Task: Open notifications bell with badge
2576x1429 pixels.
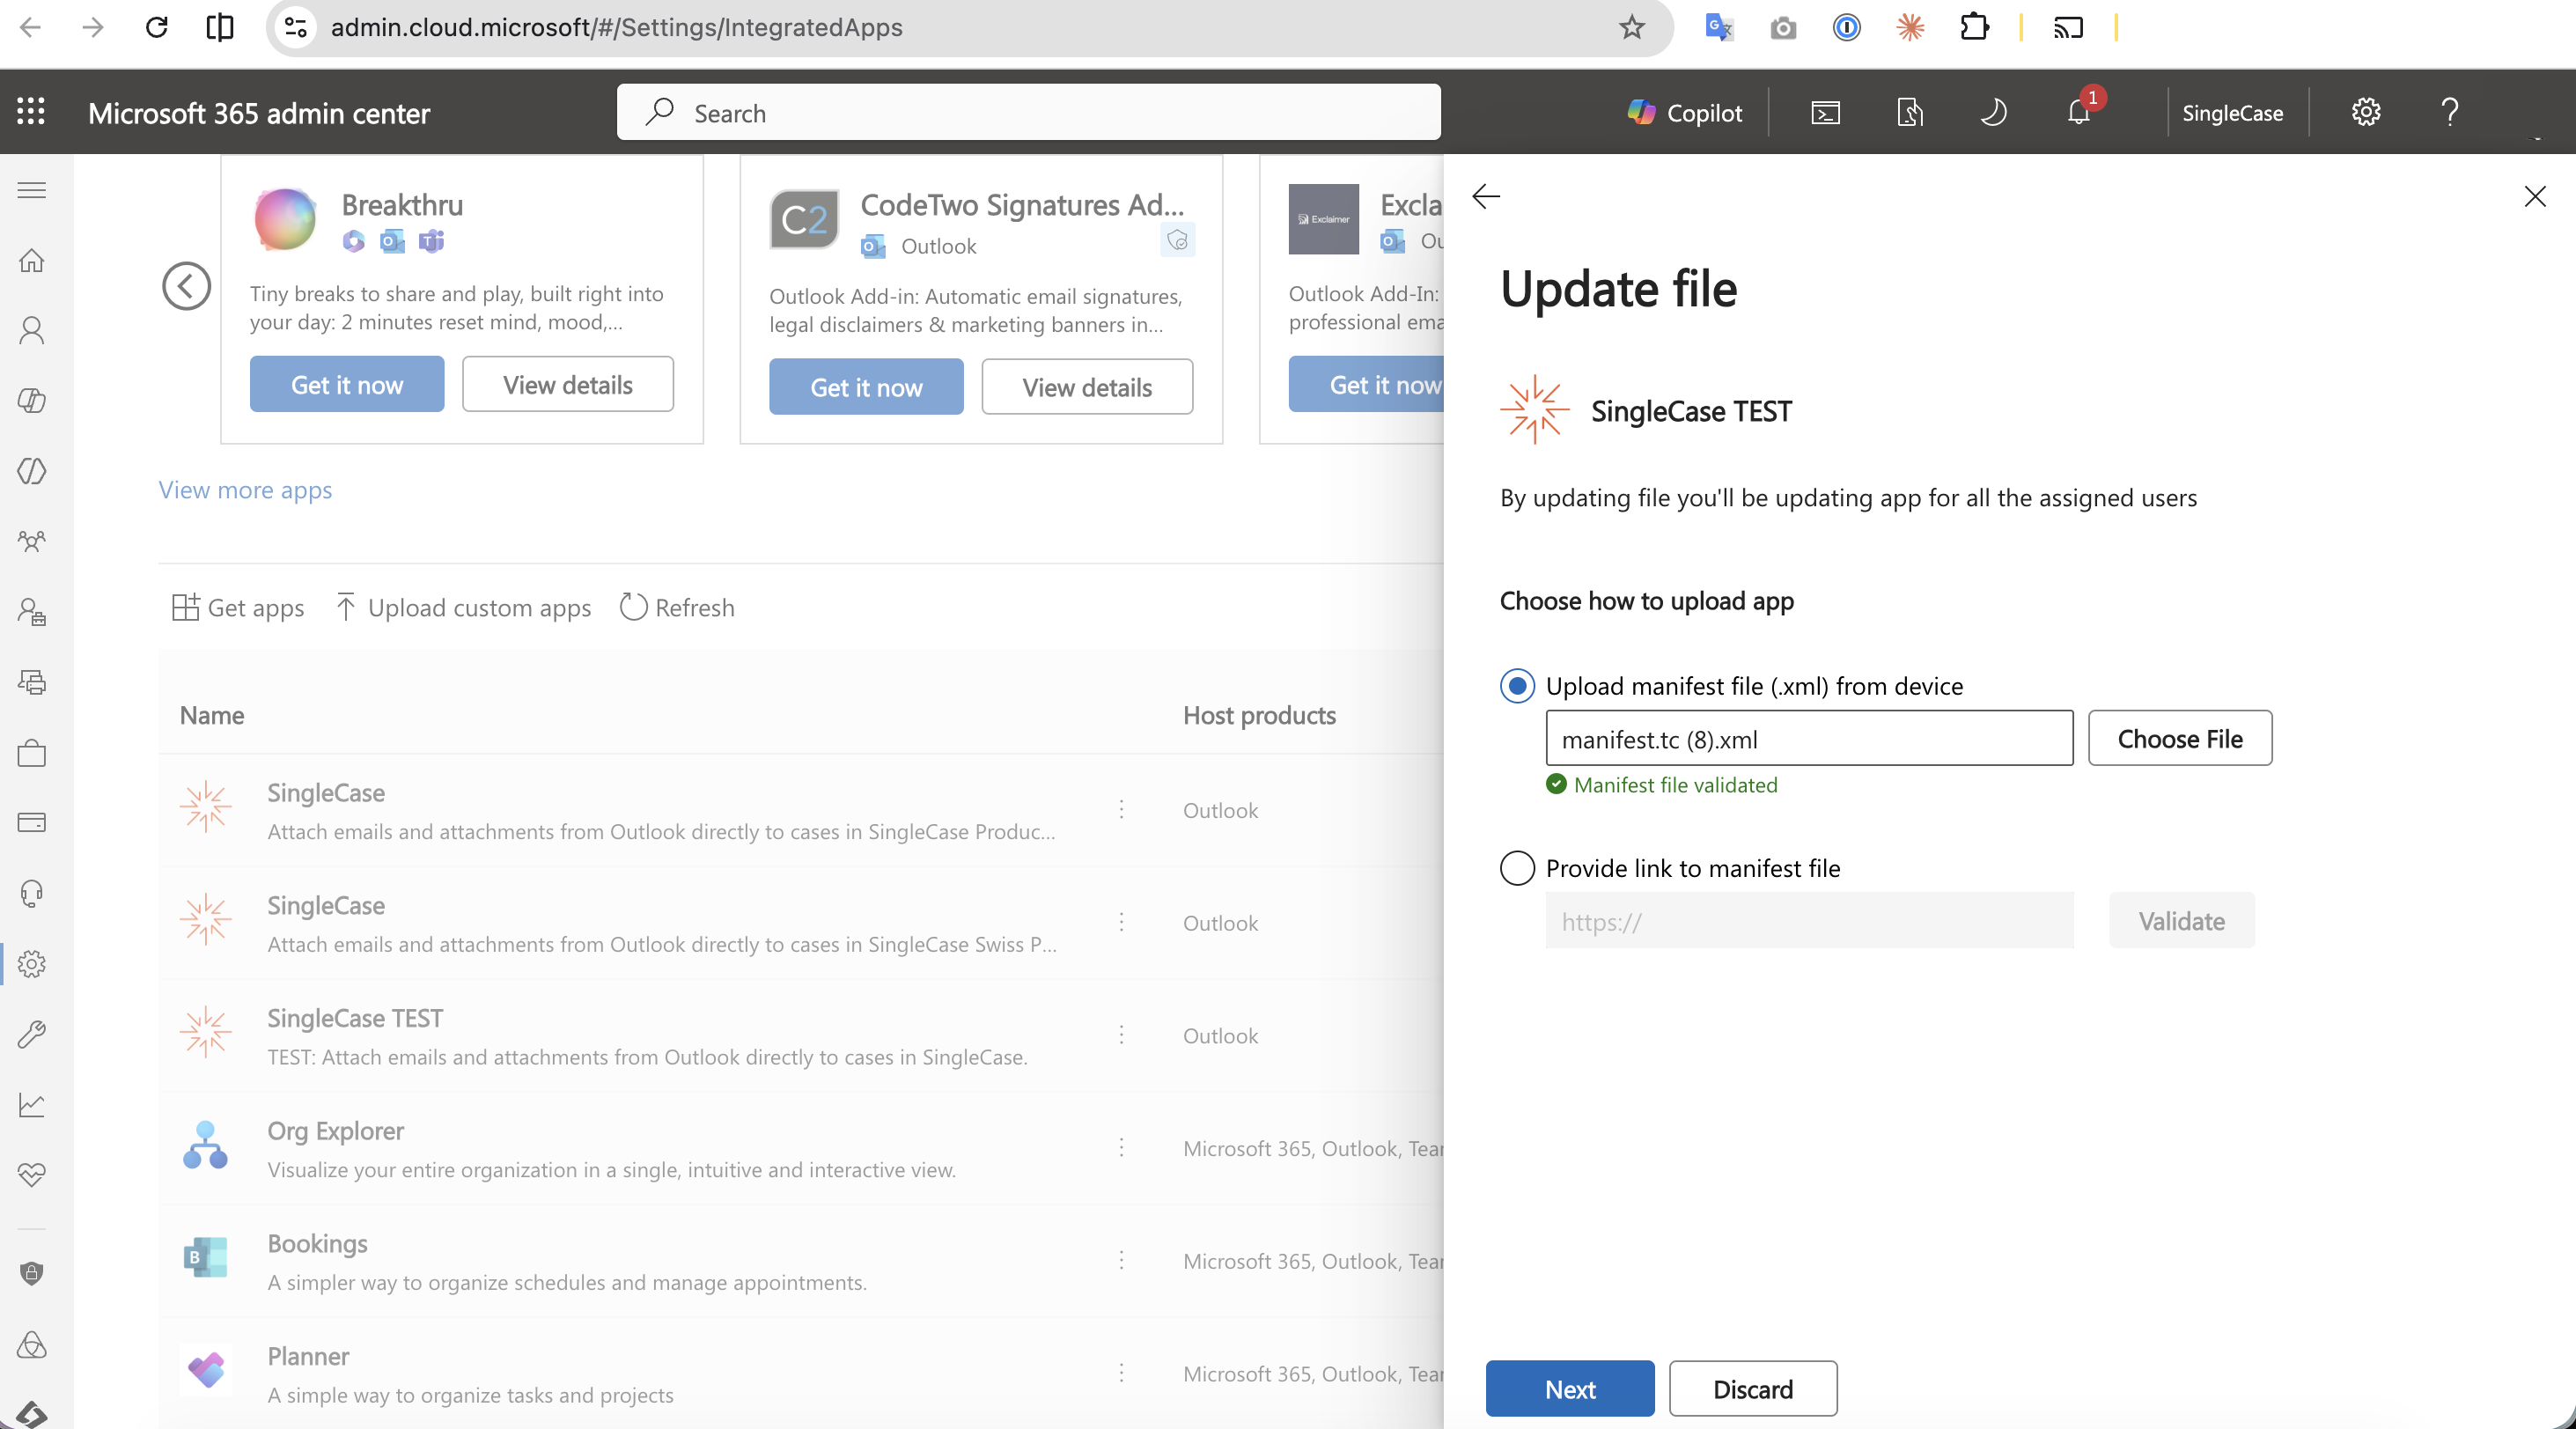Action: pos(2079,111)
